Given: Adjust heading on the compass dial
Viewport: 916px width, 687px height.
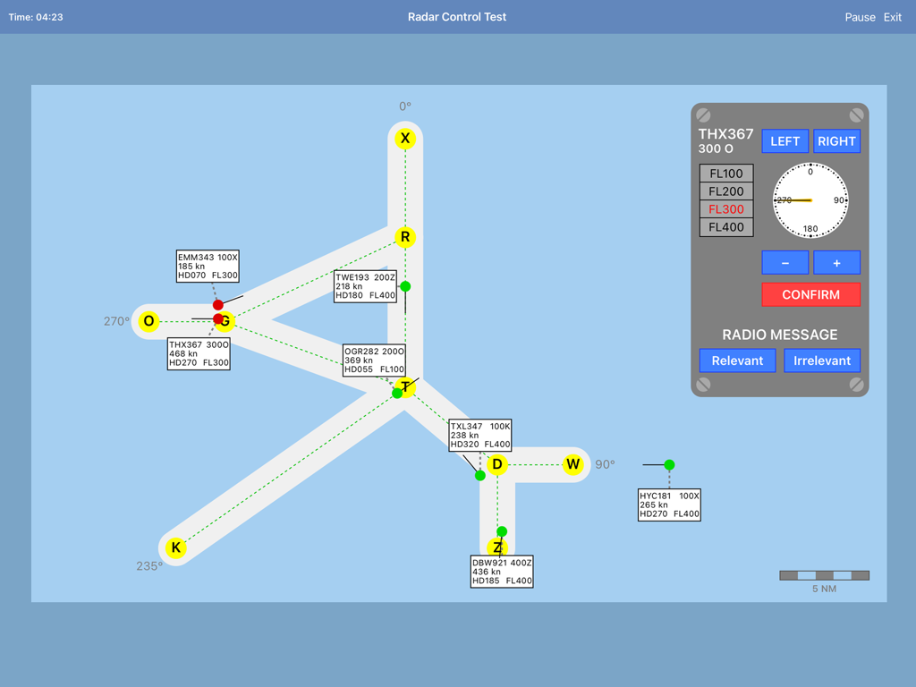Looking at the screenshot, I should (810, 199).
